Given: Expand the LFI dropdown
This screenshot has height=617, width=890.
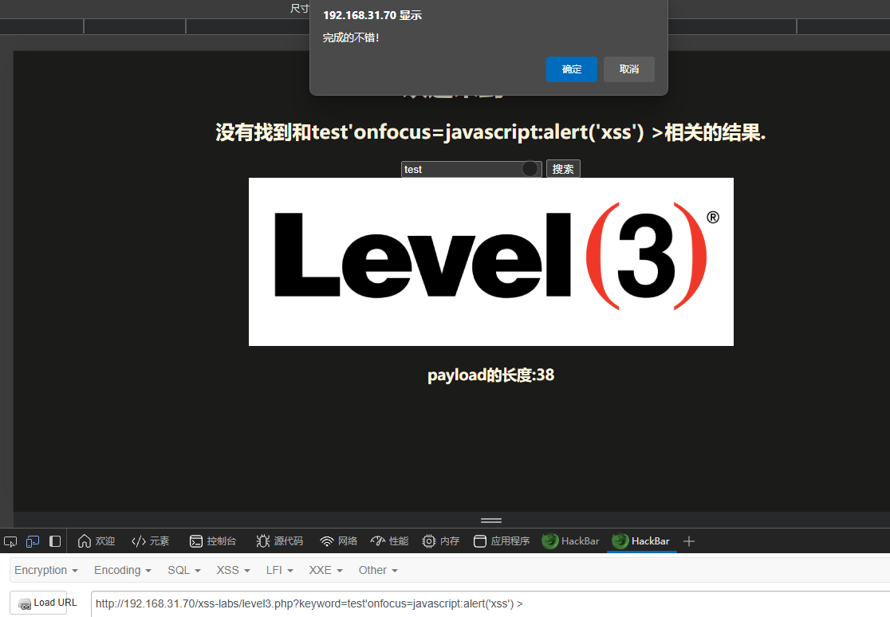Looking at the screenshot, I should click(x=279, y=570).
